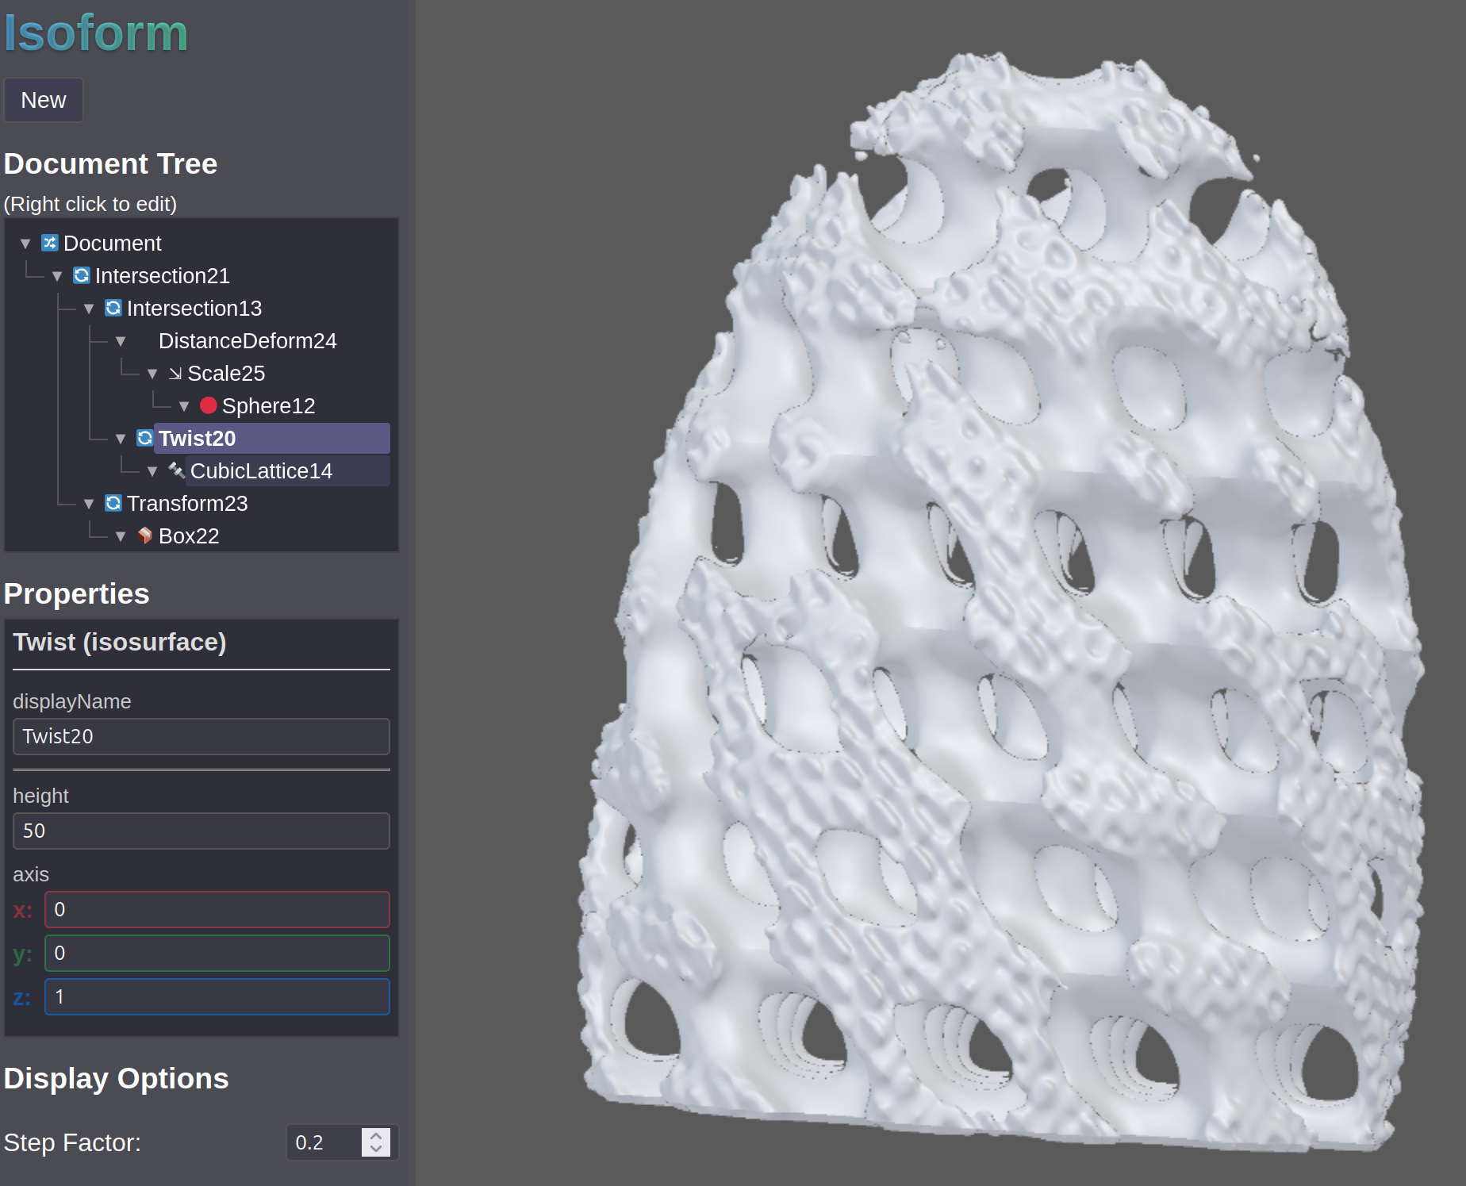1466x1186 pixels.
Task: Click the Intersection21 node icon
Action: [82, 275]
